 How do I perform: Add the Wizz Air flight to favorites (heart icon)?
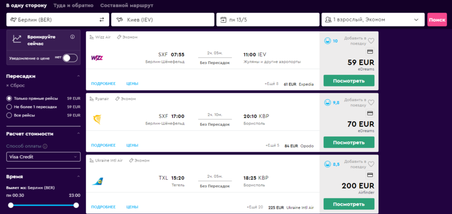(x=371, y=41)
